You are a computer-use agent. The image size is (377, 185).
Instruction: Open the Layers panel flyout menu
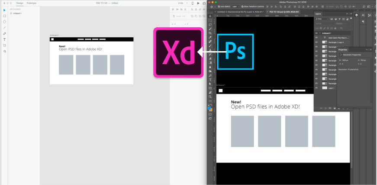point(351,14)
